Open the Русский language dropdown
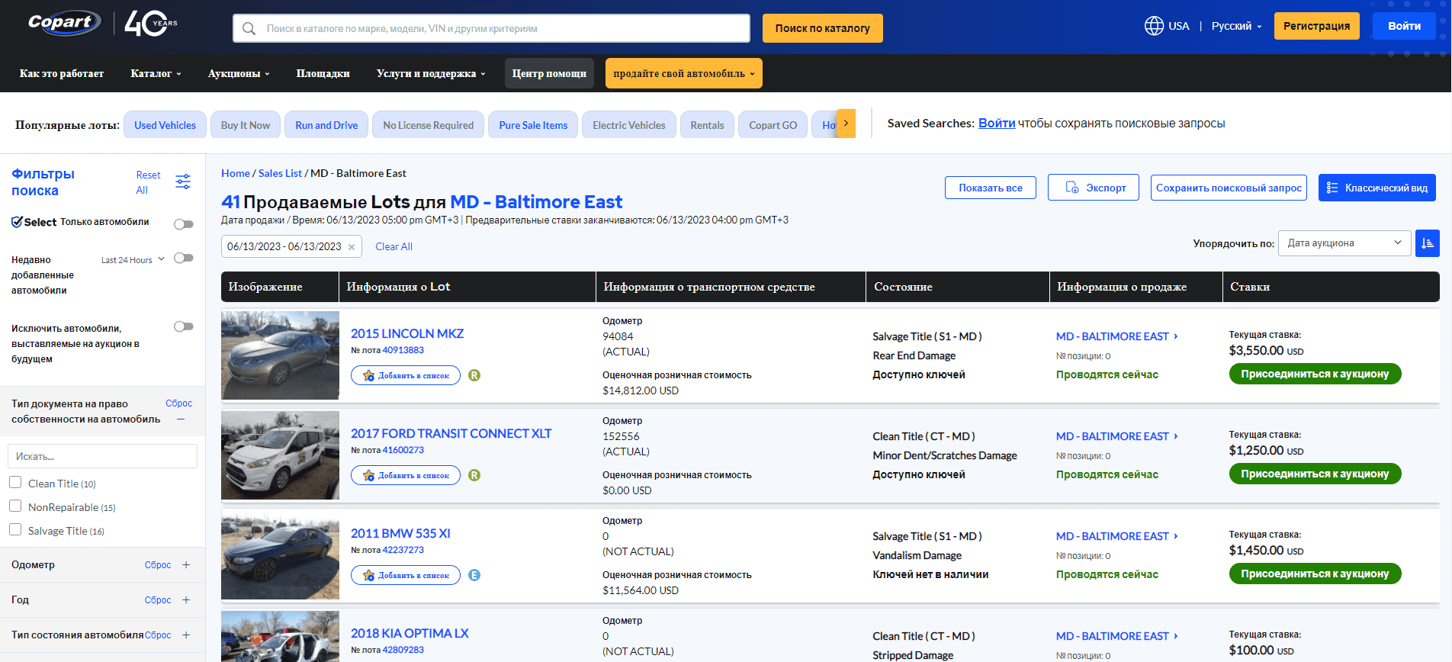Screen dimensions: 1452x662 (1236, 26)
